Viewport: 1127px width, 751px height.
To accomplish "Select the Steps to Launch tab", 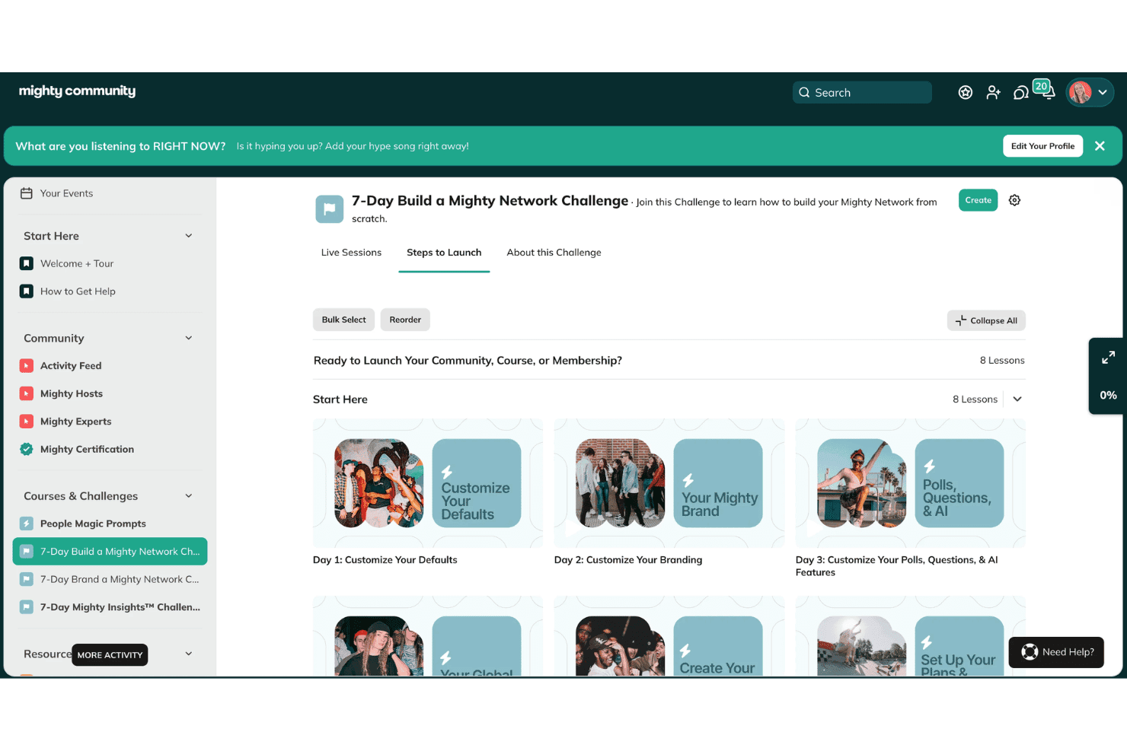I will point(444,253).
